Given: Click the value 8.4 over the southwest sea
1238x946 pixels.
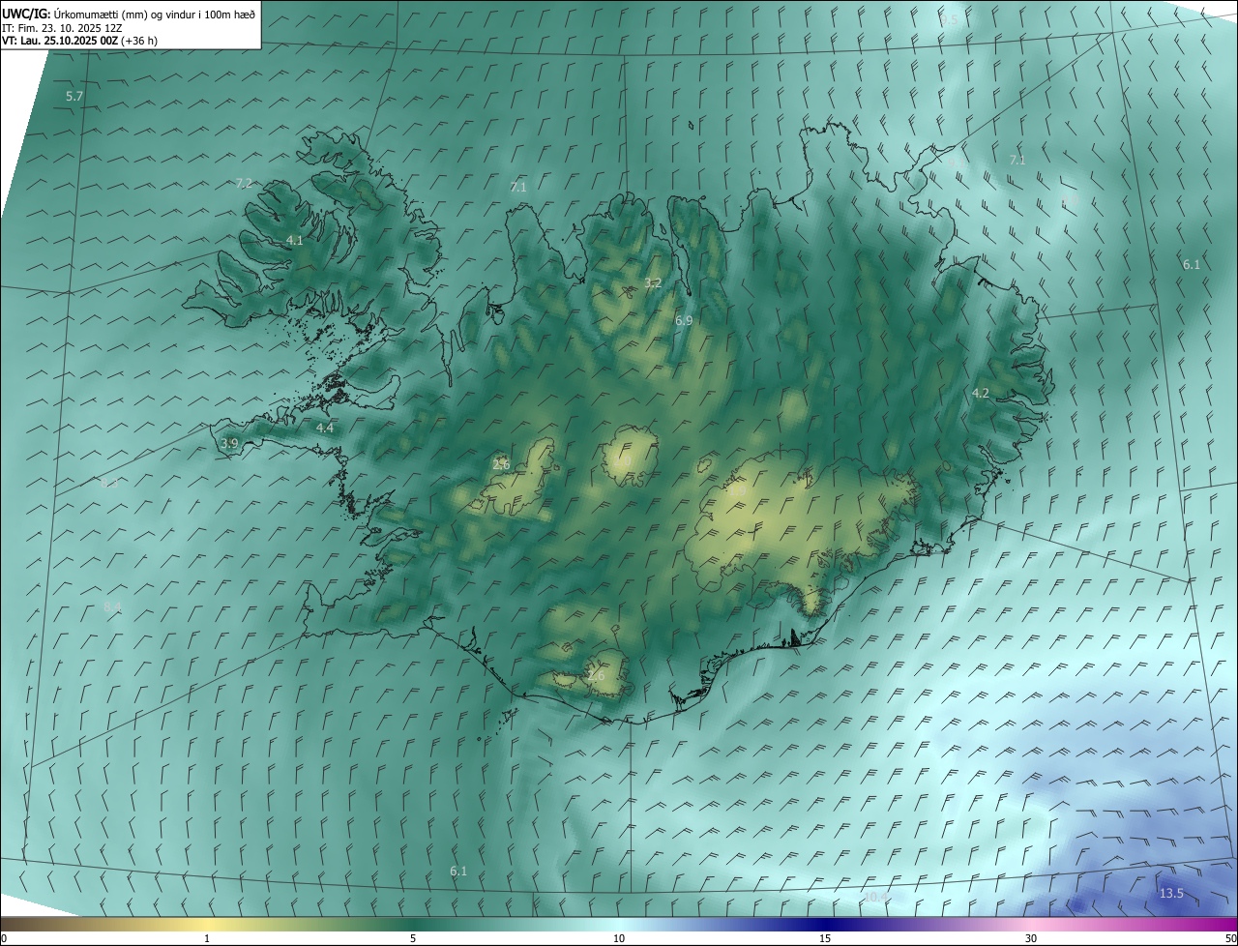Looking at the screenshot, I should [112, 606].
